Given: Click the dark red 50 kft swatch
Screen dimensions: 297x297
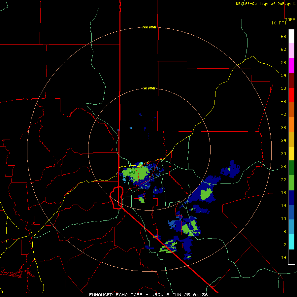Looking at the screenshot, I should click(x=291, y=80).
